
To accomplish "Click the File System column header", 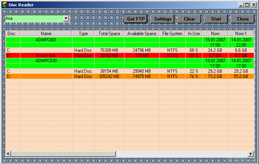I will click(x=172, y=34).
